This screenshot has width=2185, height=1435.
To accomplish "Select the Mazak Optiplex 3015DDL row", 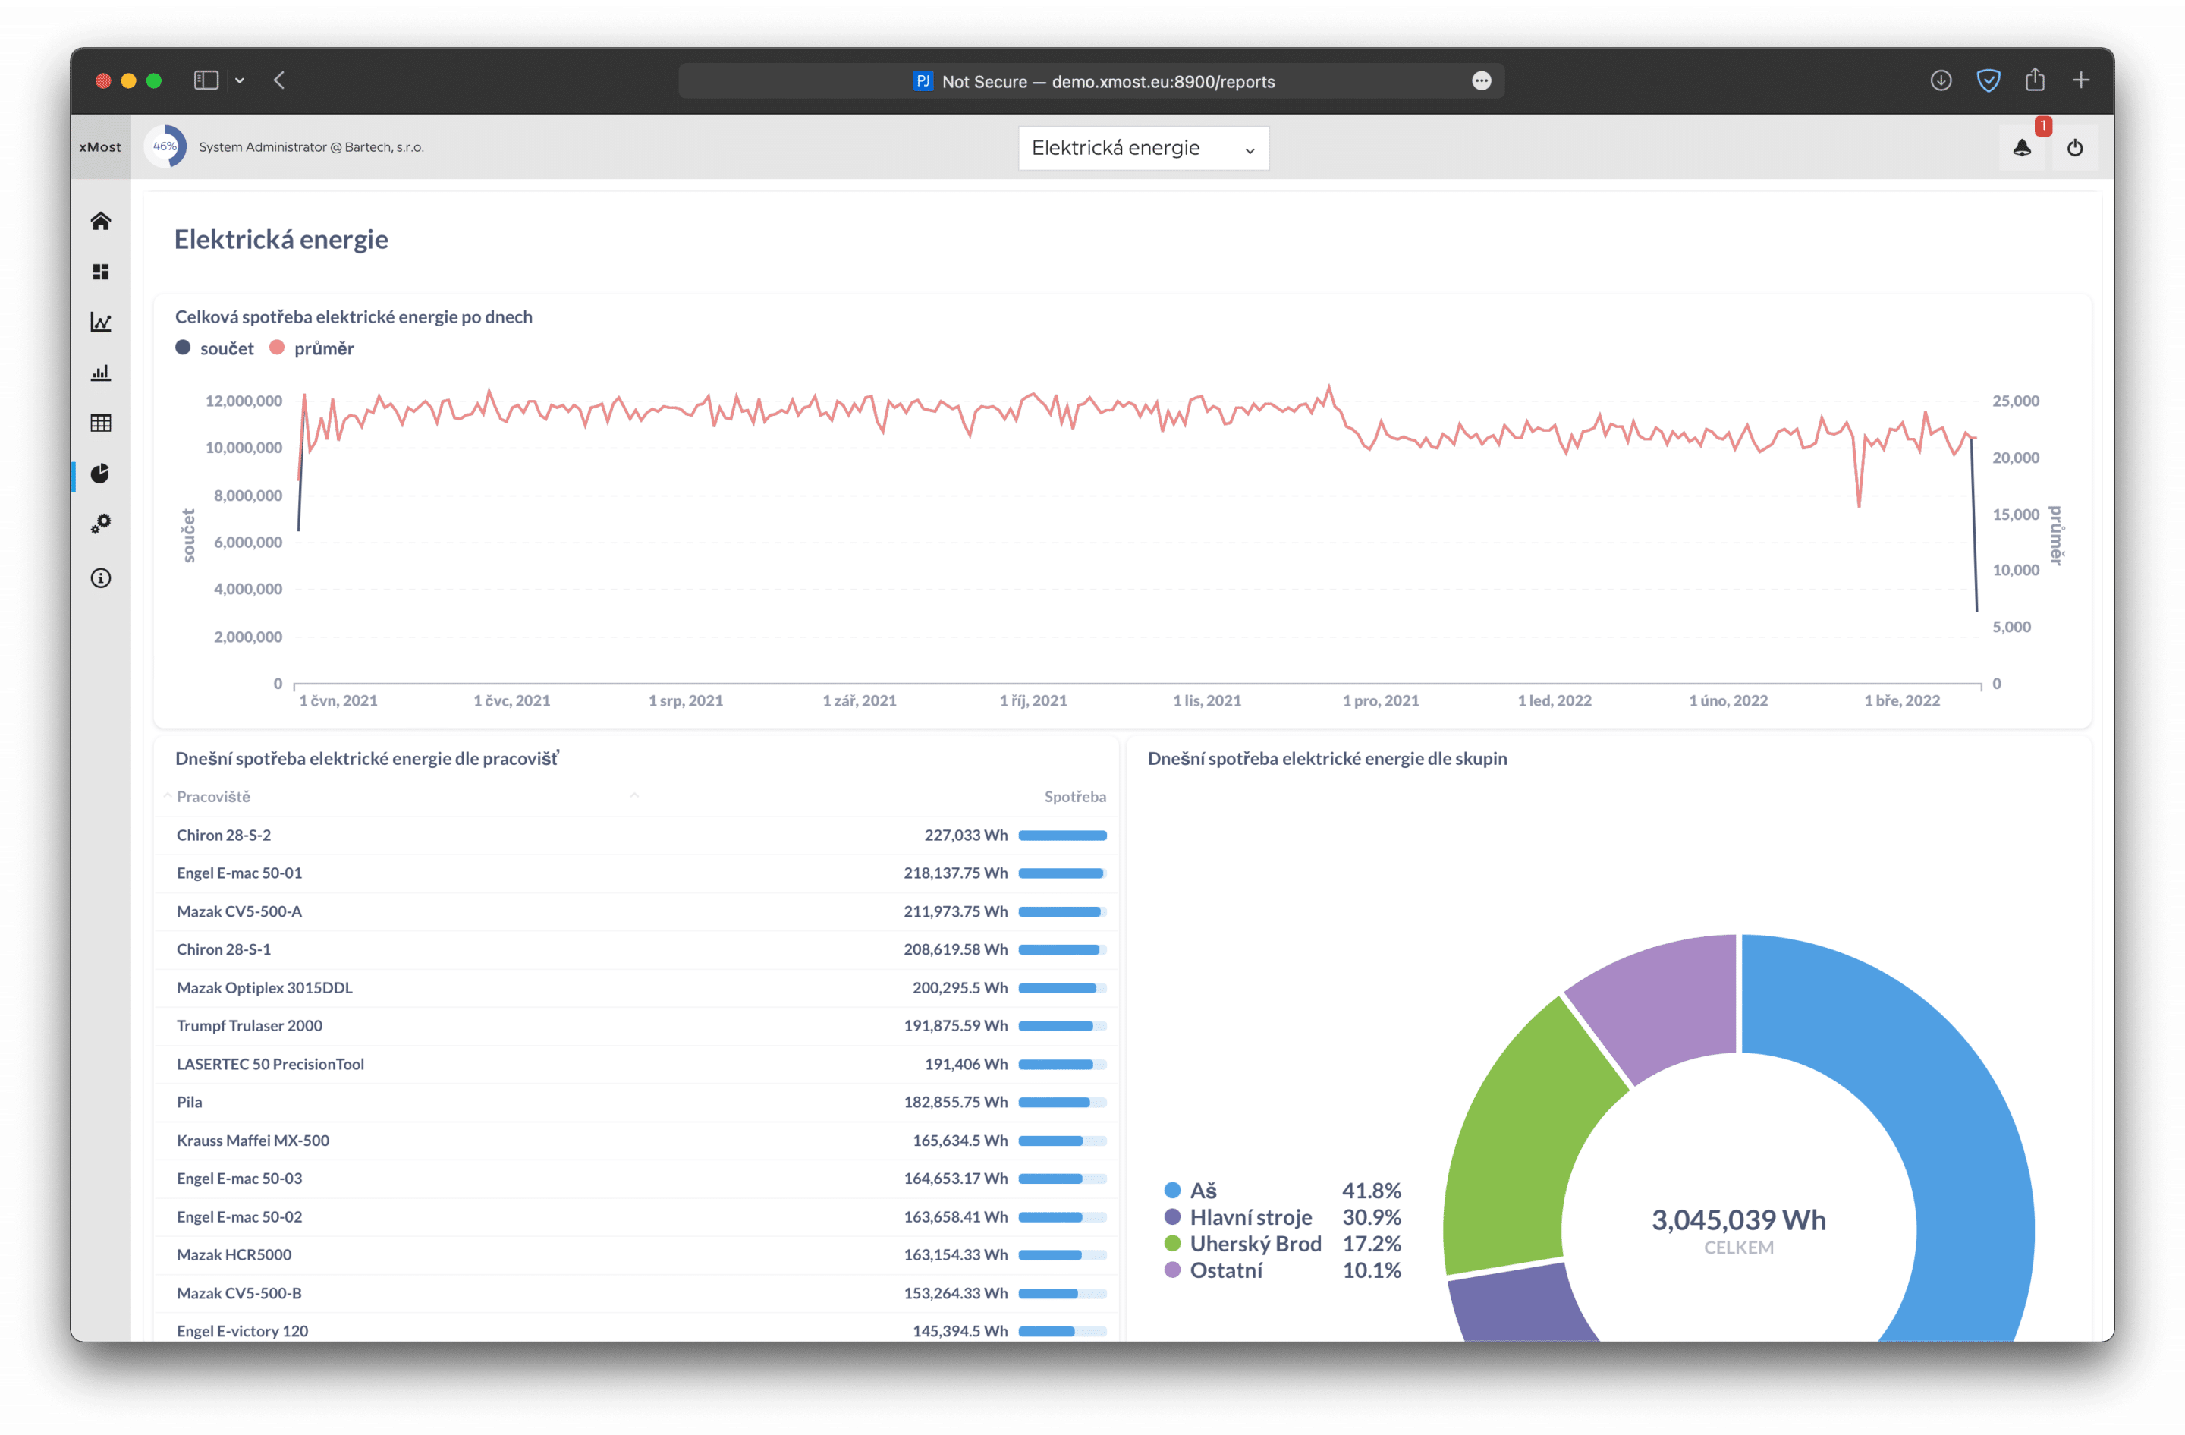I will coord(635,987).
